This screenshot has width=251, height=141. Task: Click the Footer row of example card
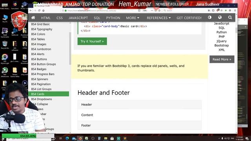(x=140, y=125)
